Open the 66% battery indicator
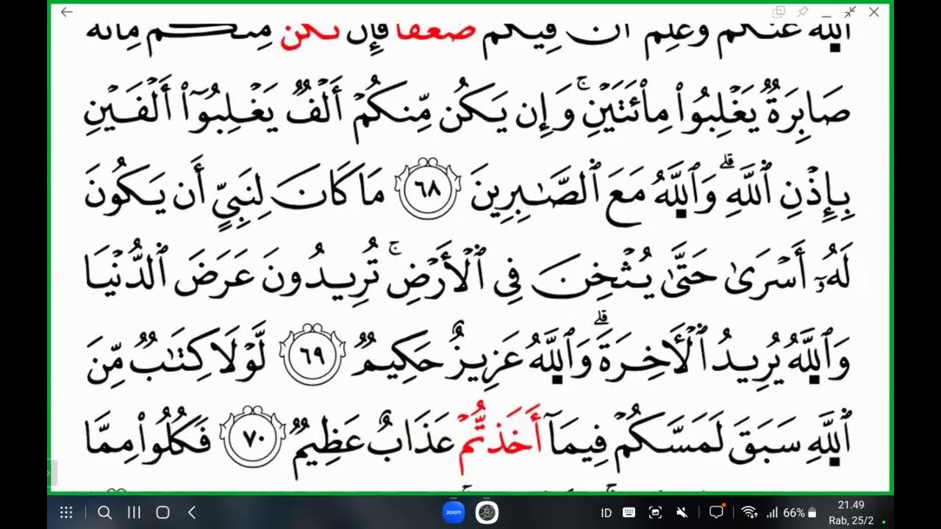The image size is (941, 529). click(x=800, y=513)
